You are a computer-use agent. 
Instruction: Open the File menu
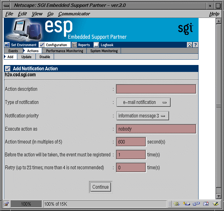[9, 14]
